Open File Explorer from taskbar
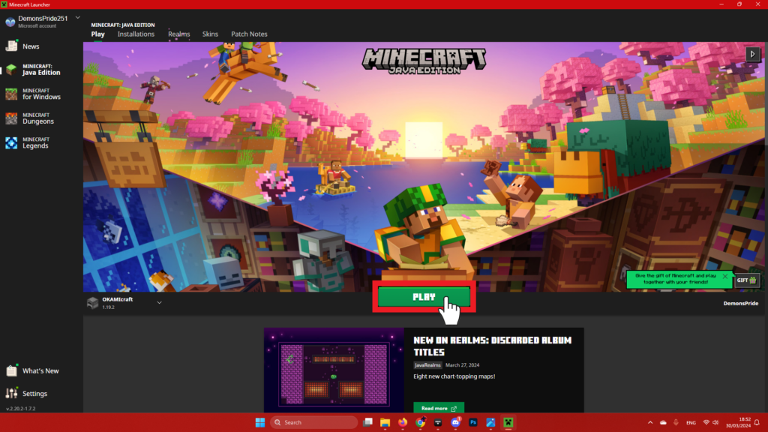768x432 pixels. click(x=385, y=422)
